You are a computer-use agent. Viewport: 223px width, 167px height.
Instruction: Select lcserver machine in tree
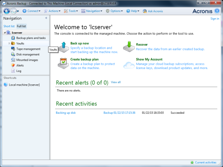pos(17,33)
